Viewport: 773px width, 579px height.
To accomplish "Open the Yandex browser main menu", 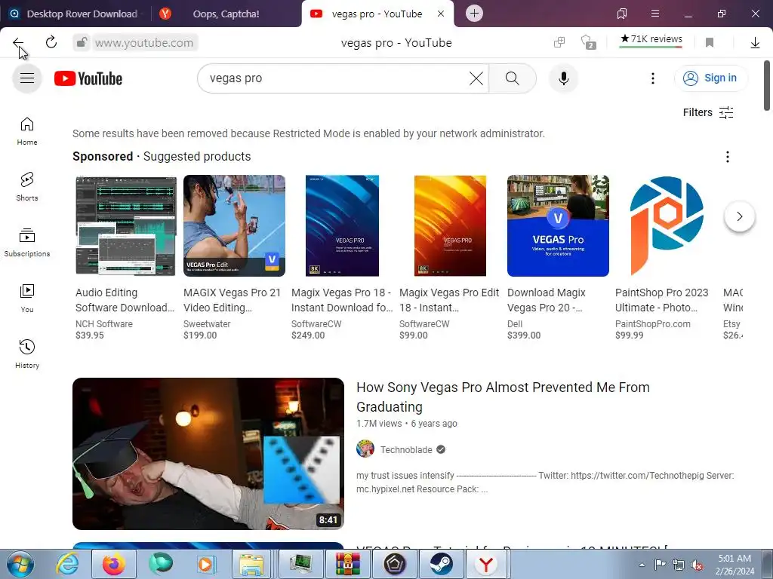I will [655, 14].
